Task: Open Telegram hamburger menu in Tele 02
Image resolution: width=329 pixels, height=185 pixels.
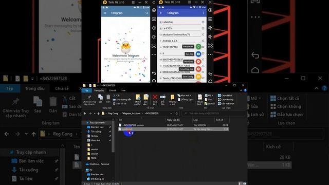Action: (x=105, y=13)
